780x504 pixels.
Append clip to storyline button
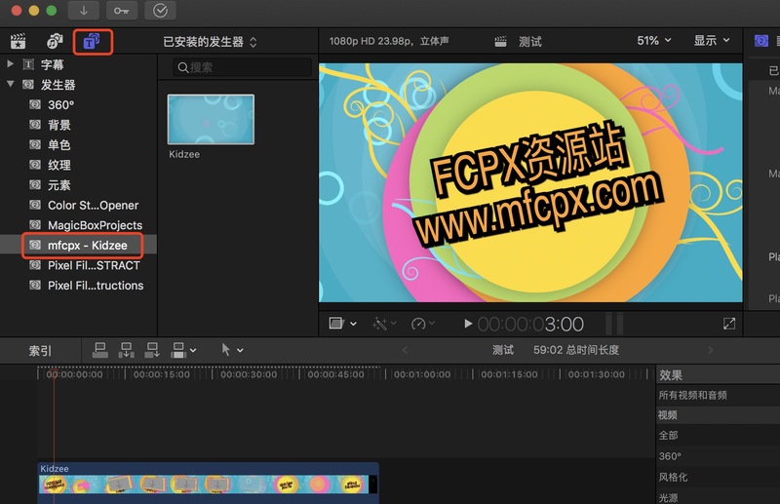point(152,350)
